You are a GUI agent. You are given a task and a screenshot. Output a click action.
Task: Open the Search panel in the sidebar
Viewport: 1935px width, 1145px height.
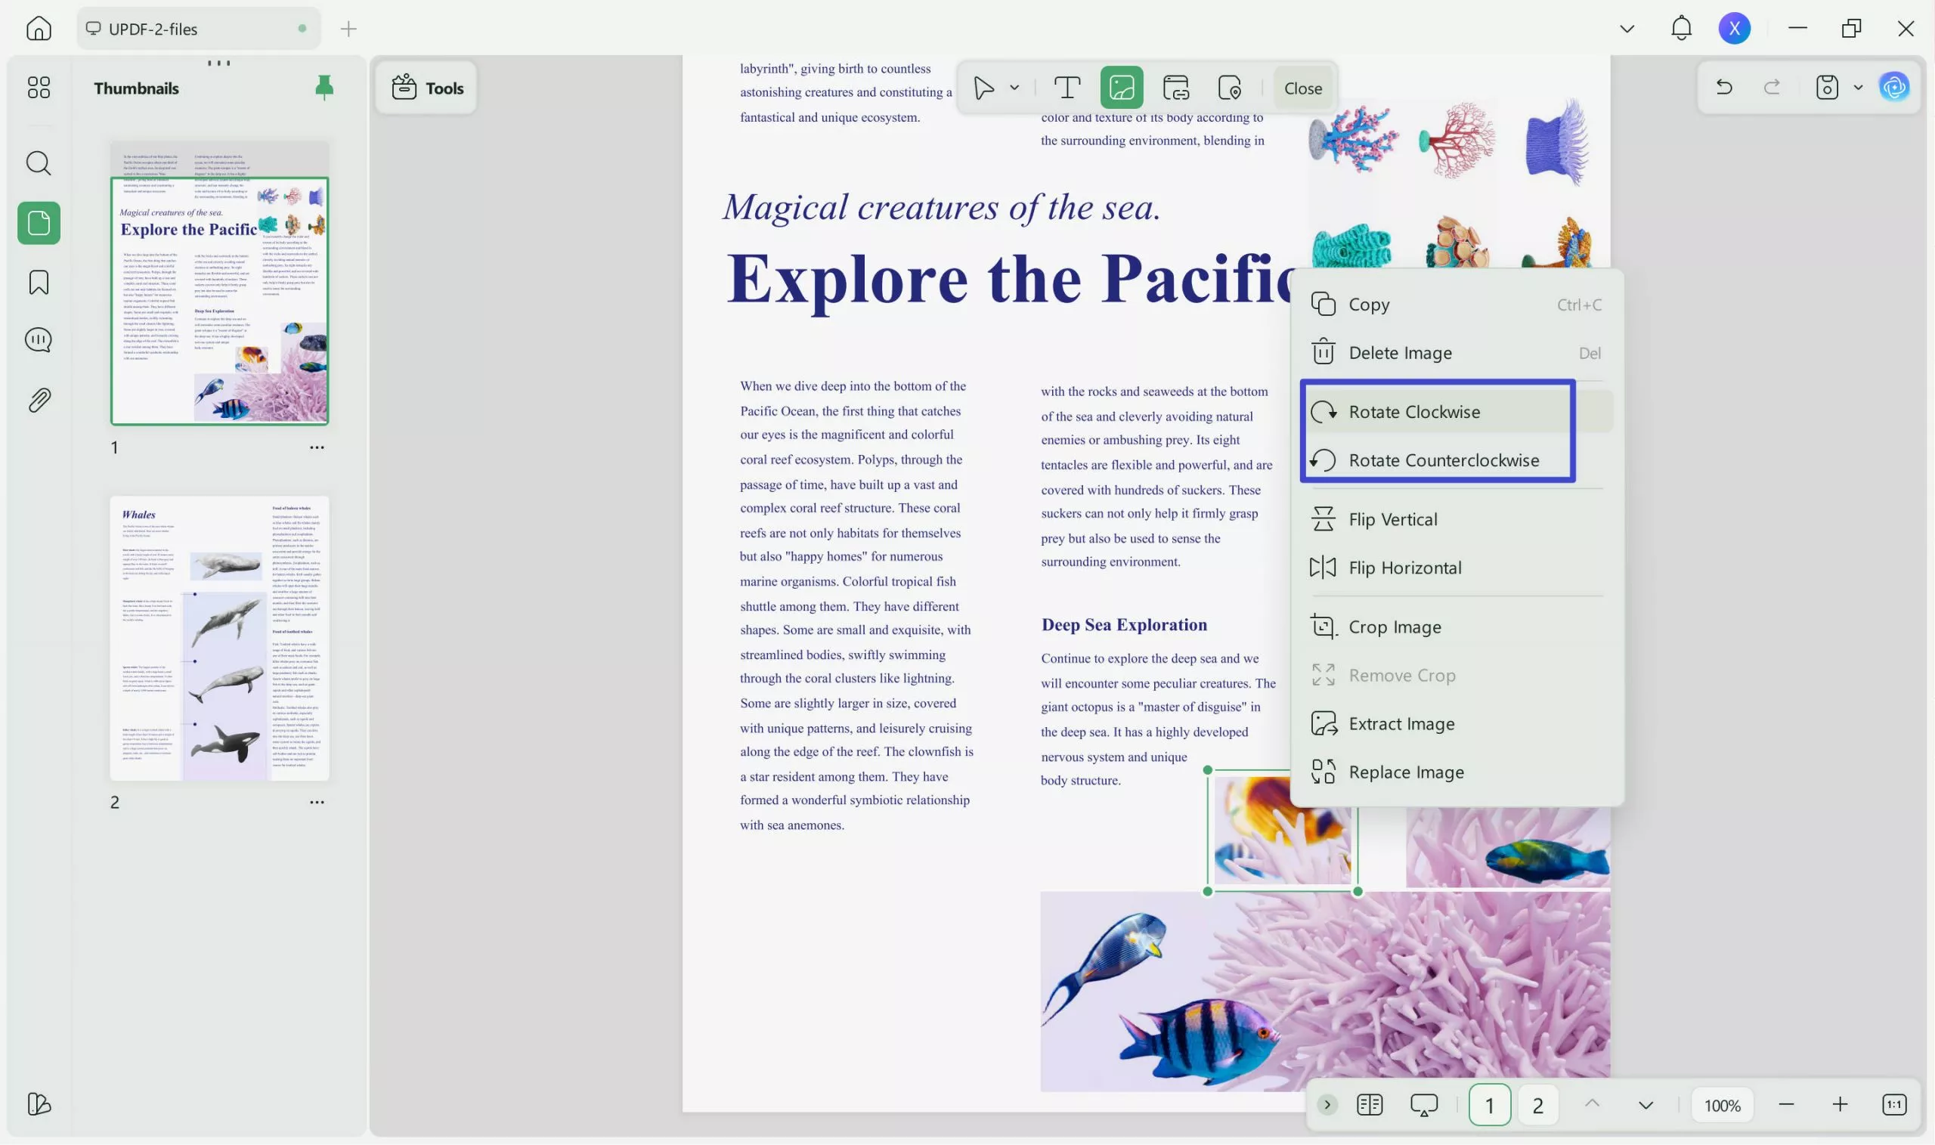(37, 162)
